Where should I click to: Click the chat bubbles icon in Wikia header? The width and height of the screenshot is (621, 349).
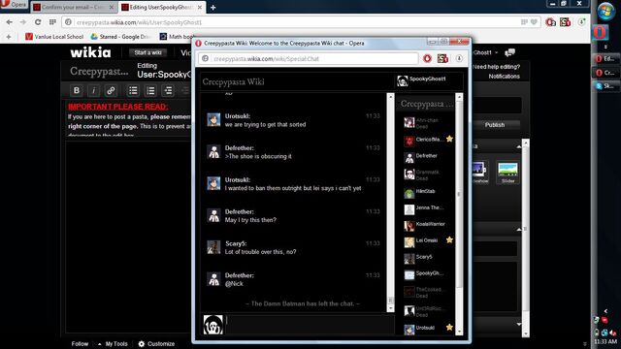[510, 52]
